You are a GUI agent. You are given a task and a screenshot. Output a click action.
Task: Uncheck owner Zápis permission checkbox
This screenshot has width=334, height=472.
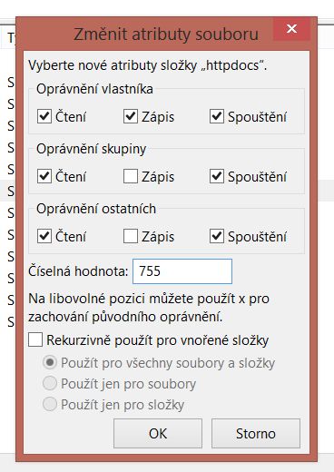tap(131, 116)
